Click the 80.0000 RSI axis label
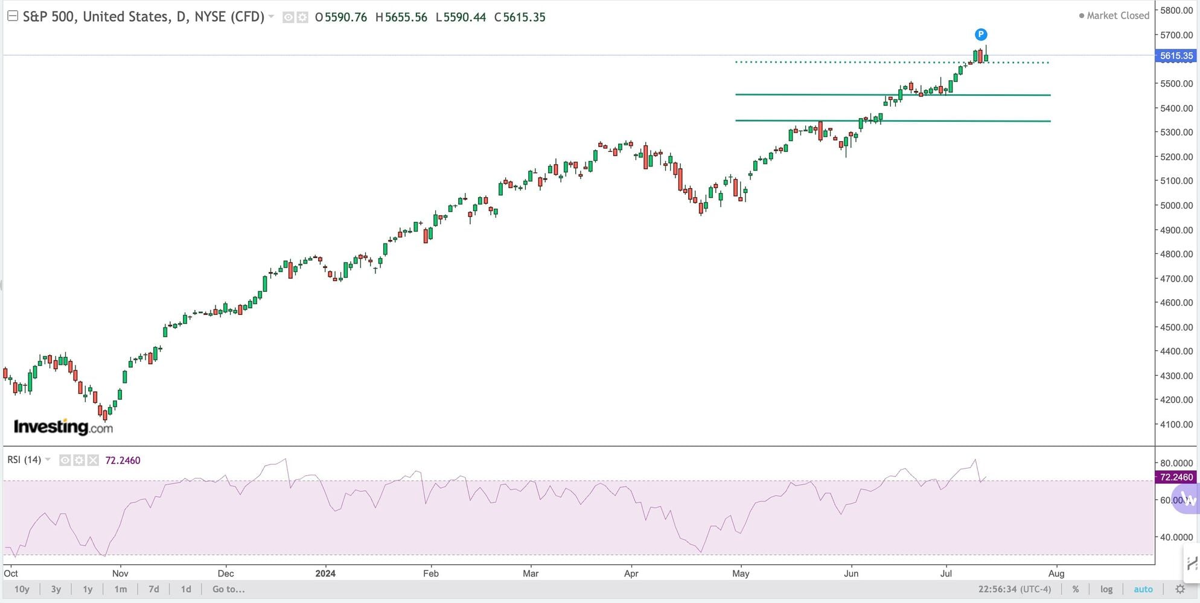This screenshot has height=603, width=1200. [1176, 463]
